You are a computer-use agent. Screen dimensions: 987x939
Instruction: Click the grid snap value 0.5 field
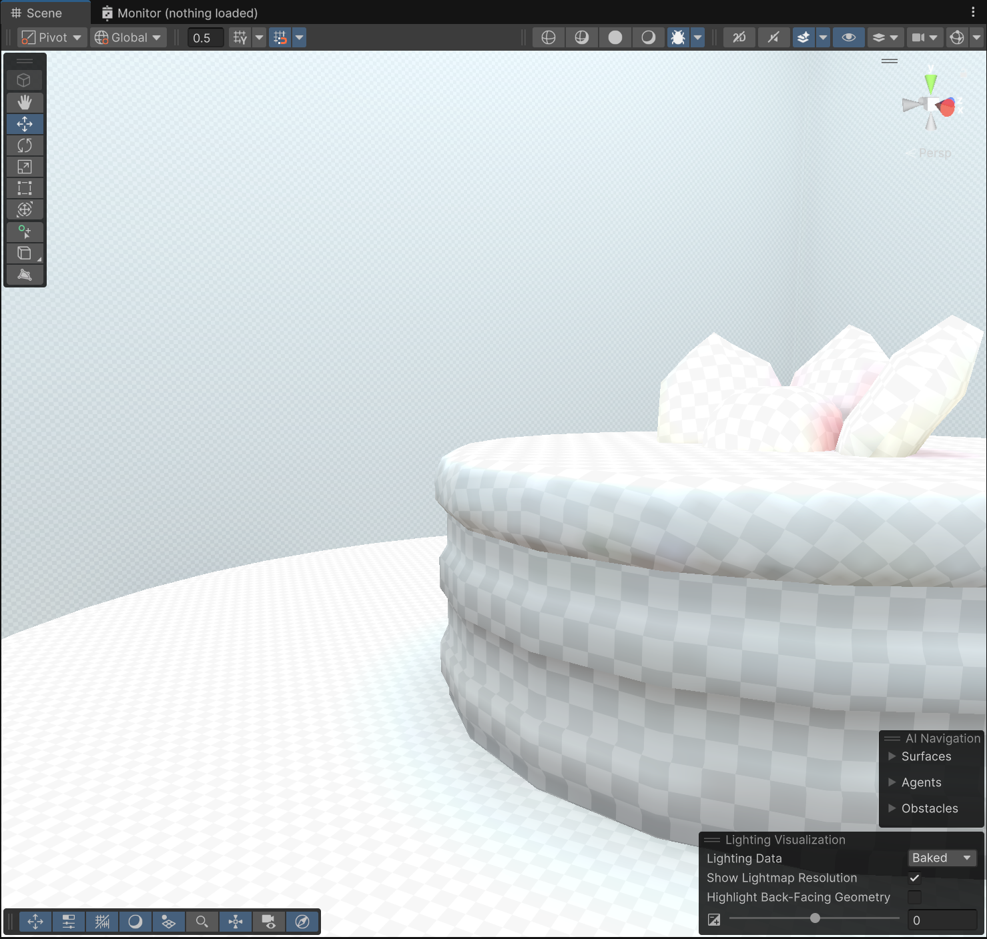206,38
